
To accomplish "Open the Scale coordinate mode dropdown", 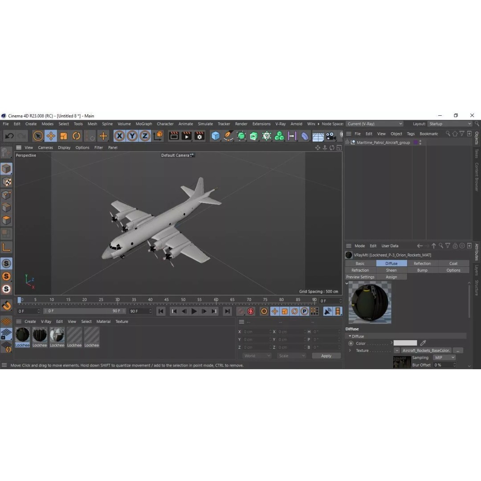I will [291, 356].
